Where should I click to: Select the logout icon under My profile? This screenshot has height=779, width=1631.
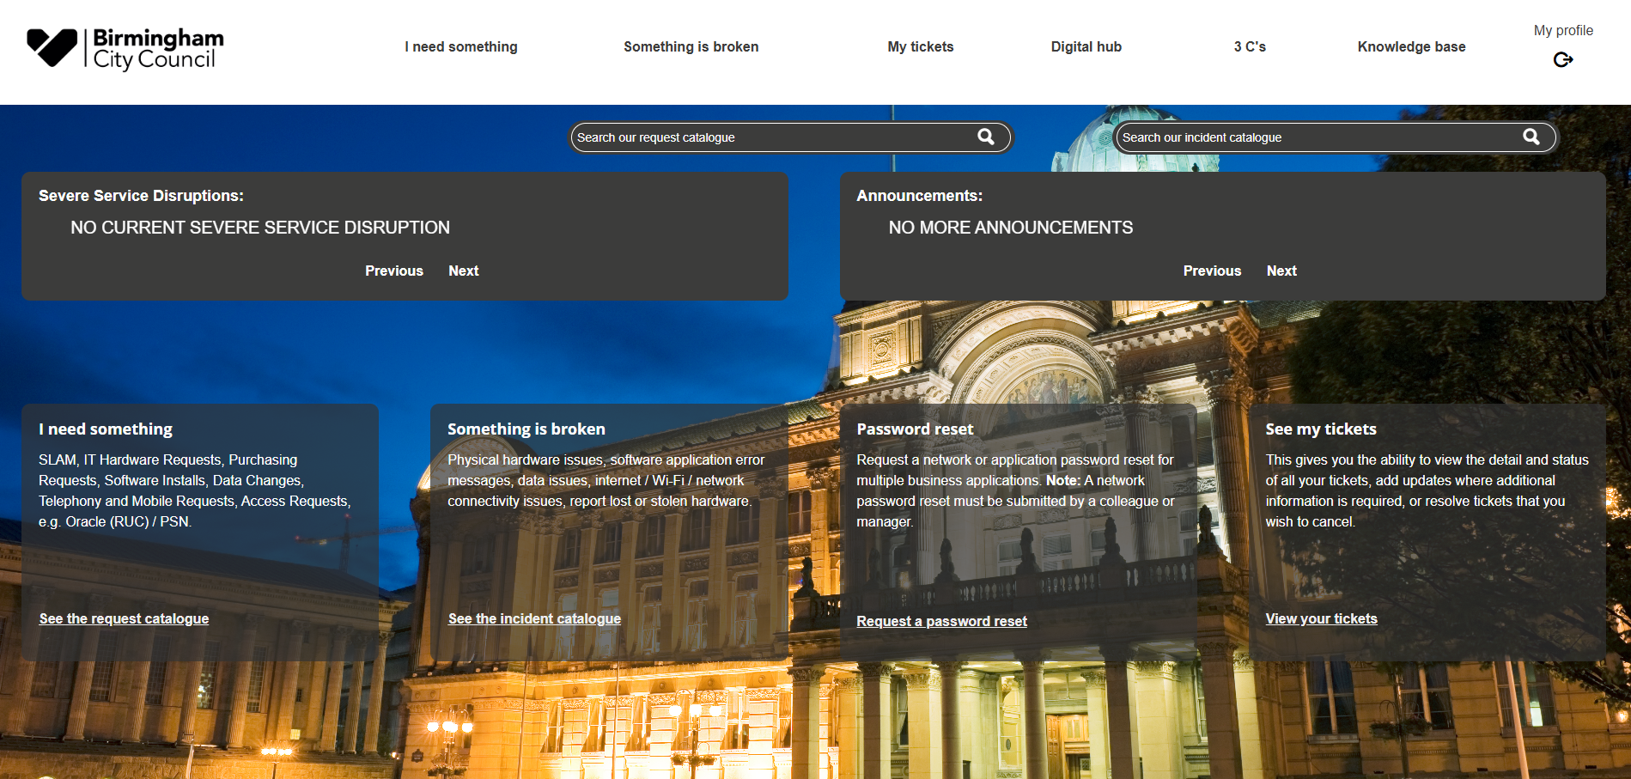1563,59
